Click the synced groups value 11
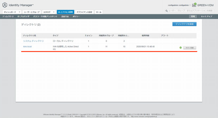The width and height of the screenshot is (218, 118). 106,47
